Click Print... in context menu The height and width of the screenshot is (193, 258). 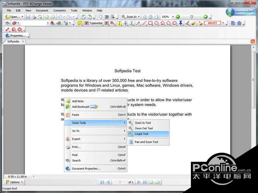click(95, 147)
